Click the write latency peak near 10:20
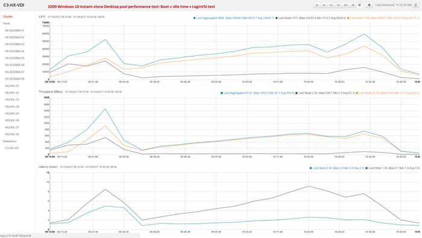Viewport: 422px width, 238px height. 309,186
